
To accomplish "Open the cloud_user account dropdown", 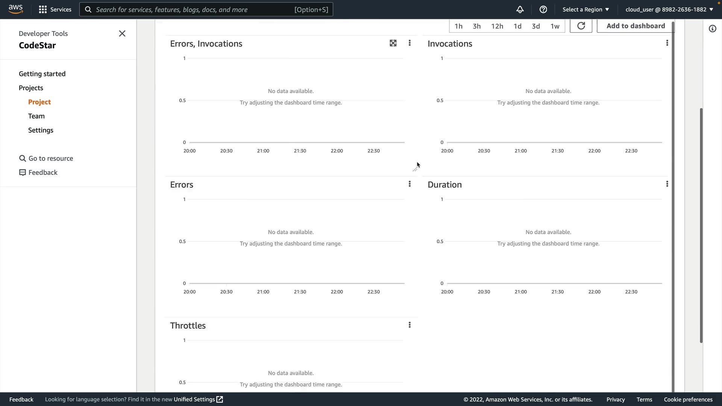I will pyautogui.click(x=669, y=9).
